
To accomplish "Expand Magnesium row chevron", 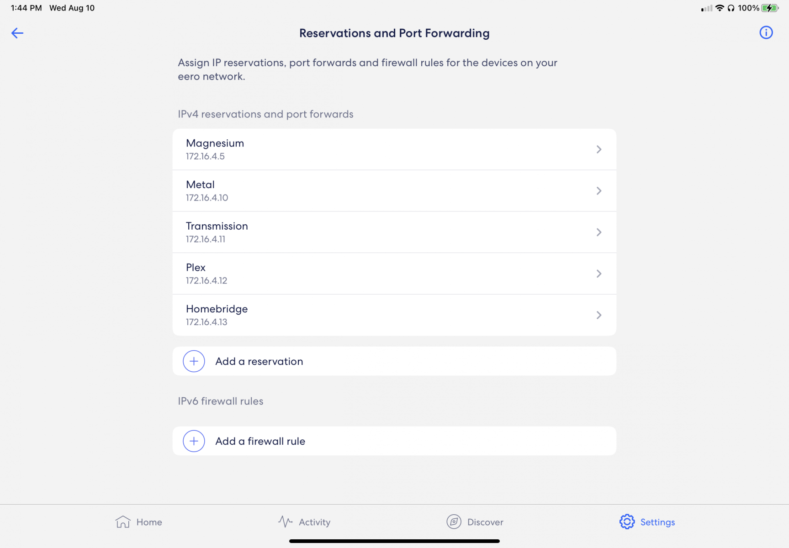I will coord(599,149).
